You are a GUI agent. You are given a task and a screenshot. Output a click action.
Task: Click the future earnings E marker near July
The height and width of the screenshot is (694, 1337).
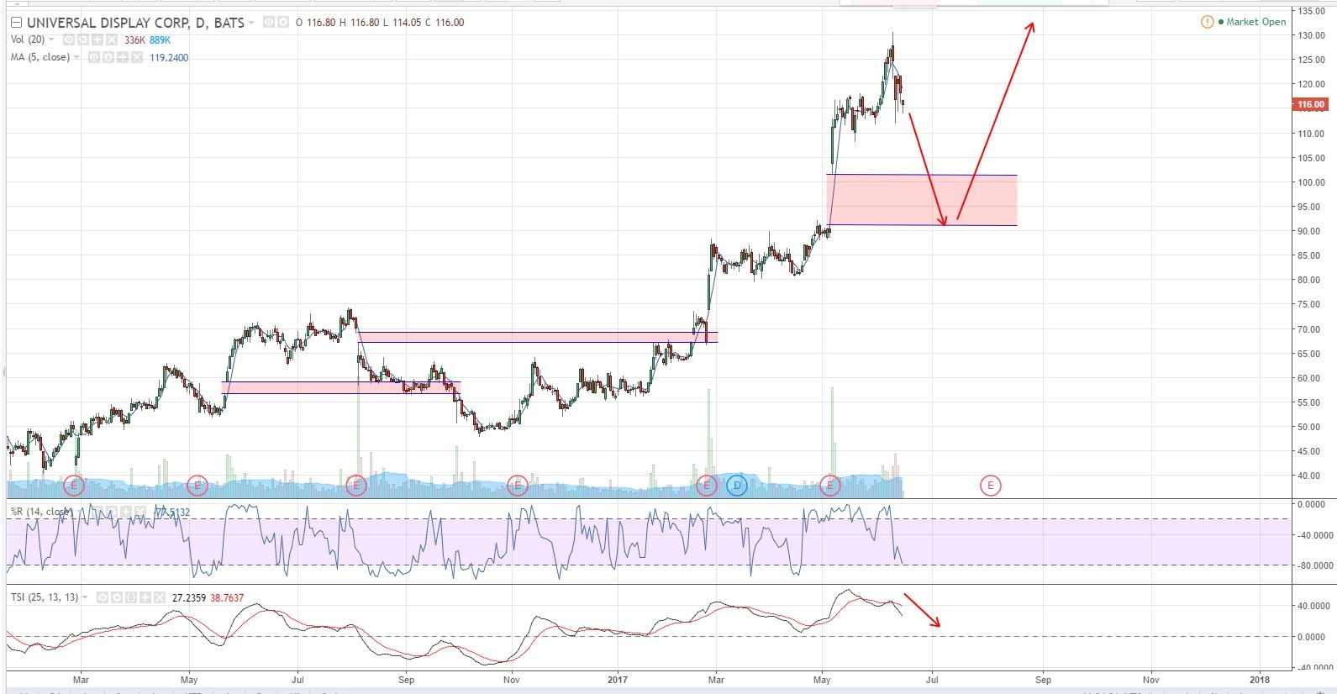(x=990, y=486)
